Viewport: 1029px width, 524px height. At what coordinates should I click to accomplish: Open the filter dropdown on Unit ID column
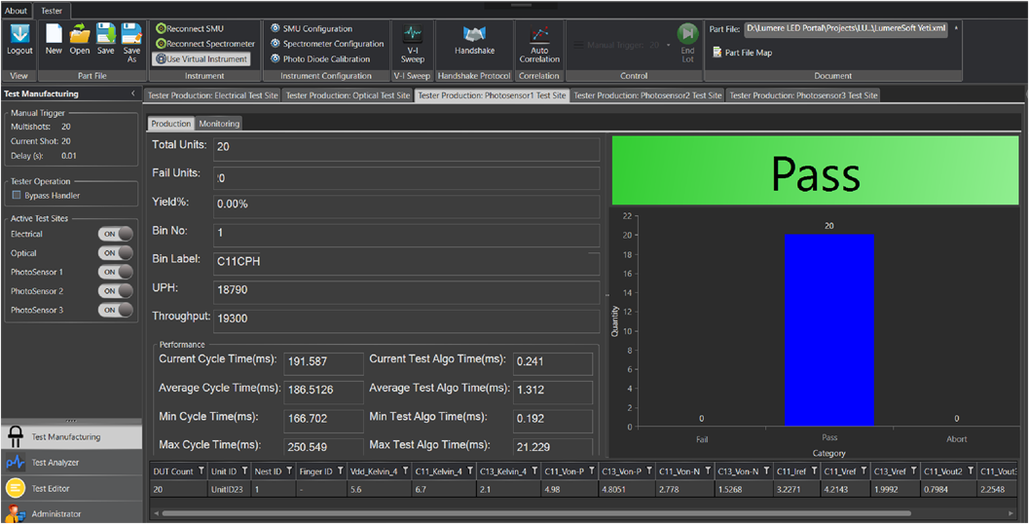[245, 471]
